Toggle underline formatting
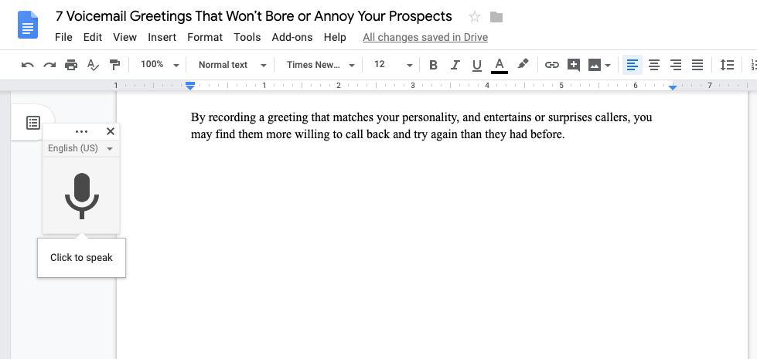The image size is (757, 359). [476, 65]
